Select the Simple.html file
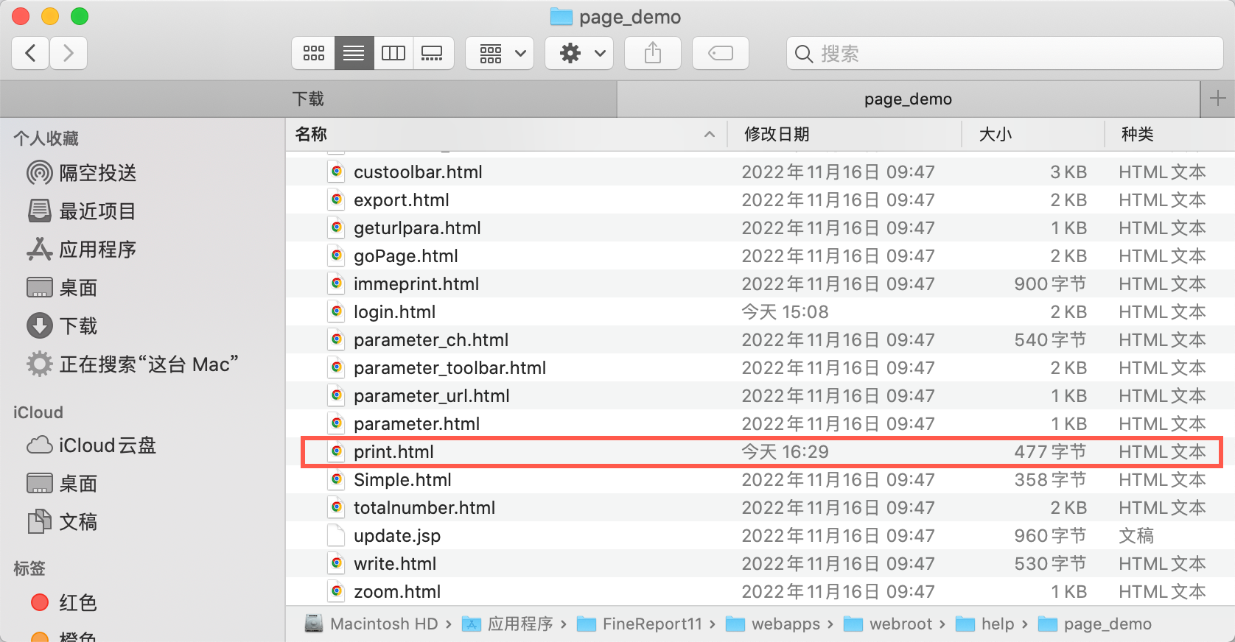 [760, 479]
